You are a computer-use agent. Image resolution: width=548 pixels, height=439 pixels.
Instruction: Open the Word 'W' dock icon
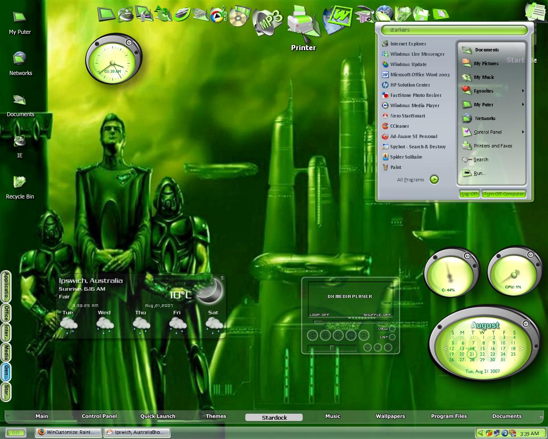click(x=337, y=20)
